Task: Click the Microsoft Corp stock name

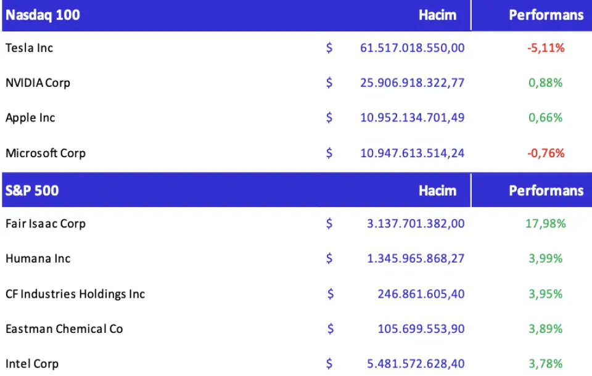Action: [x=46, y=153]
